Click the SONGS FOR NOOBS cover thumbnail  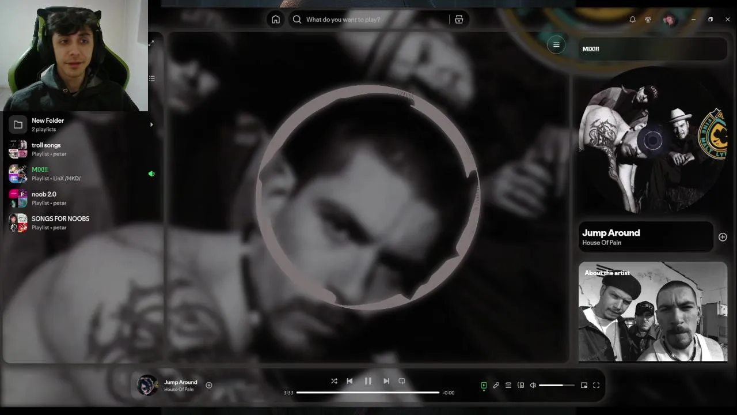point(18,222)
